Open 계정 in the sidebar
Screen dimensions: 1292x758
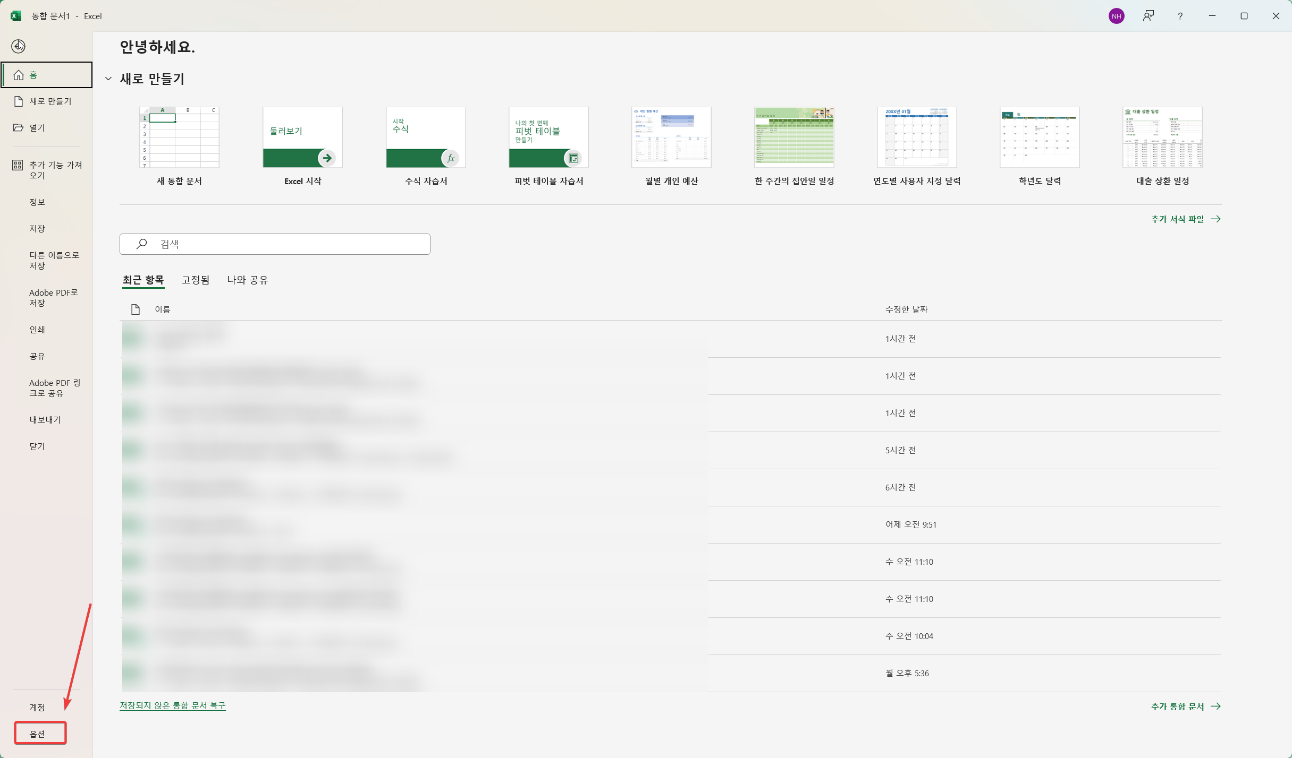point(37,707)
